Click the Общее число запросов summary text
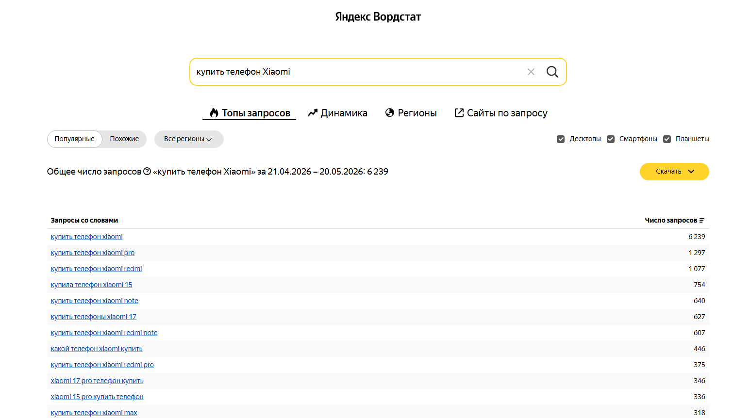Viewport: 734px width, 418px height. click(217, 172)
